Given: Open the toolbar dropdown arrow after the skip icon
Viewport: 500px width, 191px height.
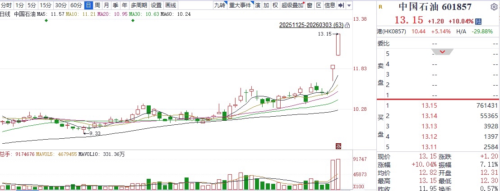Looking at the screenshot, I should [349, 5].
